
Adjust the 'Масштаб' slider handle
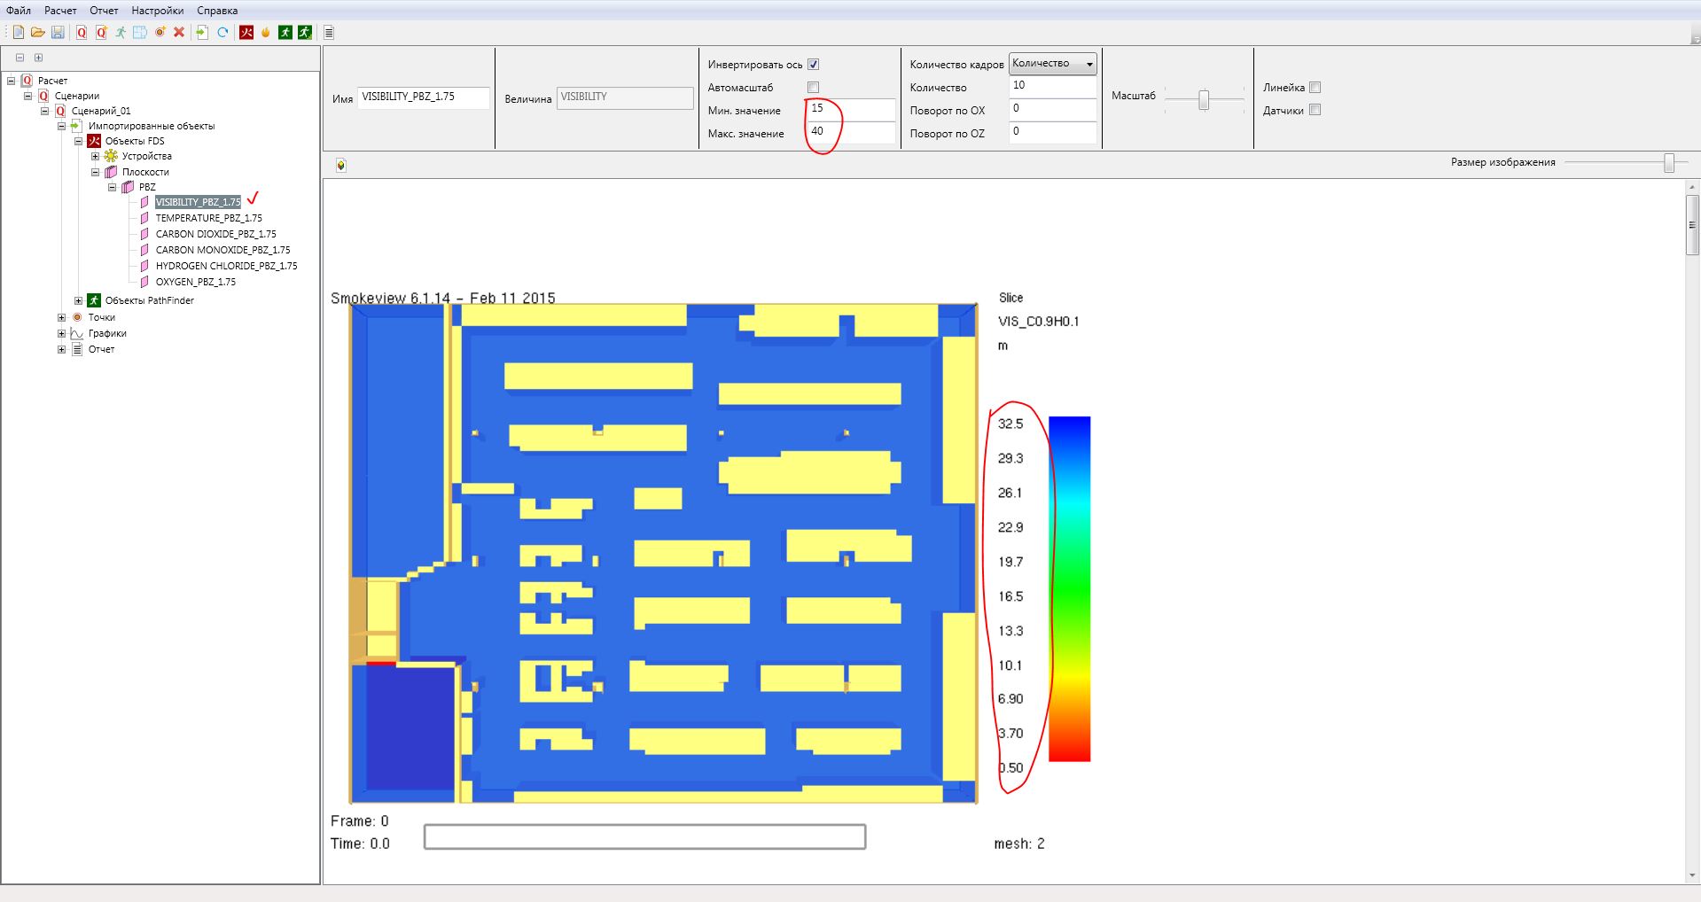tap(1204, 100)
